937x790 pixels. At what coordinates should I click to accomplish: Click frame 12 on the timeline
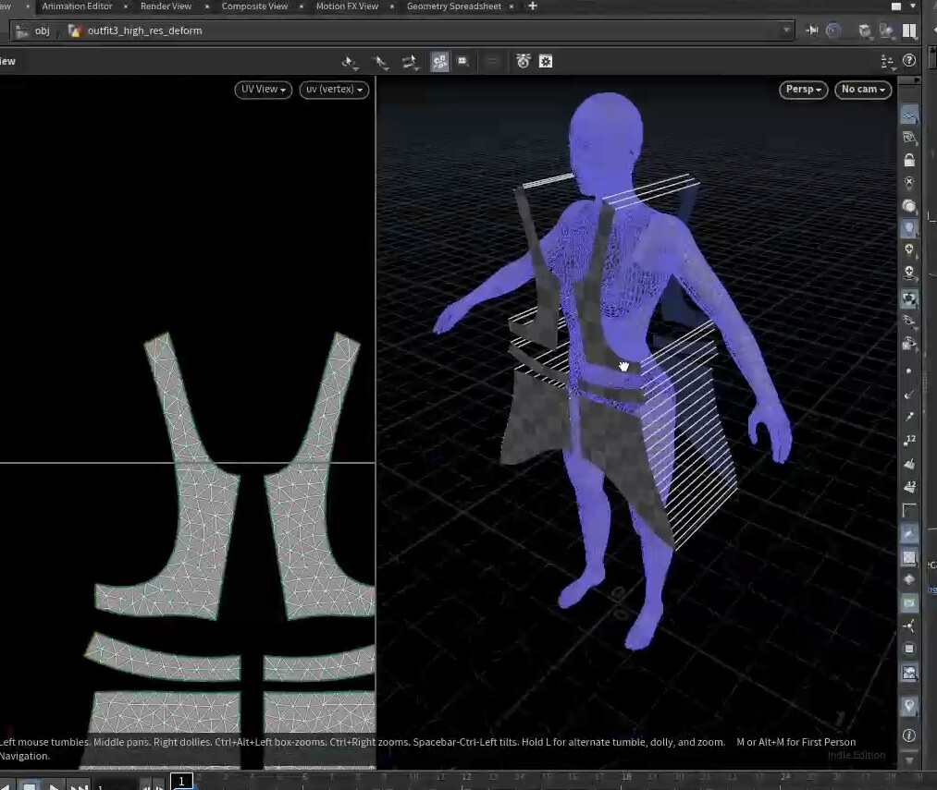click(x=466, y=778)
